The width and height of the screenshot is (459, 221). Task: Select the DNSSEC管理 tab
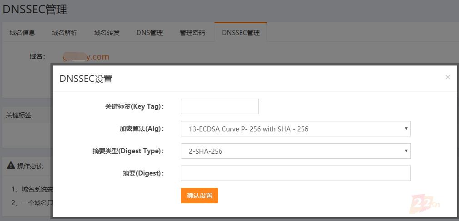click(x=241, y=33)
